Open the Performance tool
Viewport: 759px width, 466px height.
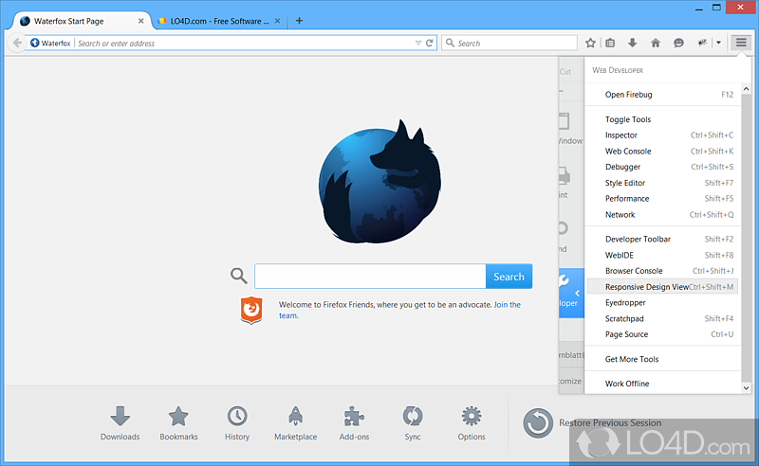pos(662,199)
